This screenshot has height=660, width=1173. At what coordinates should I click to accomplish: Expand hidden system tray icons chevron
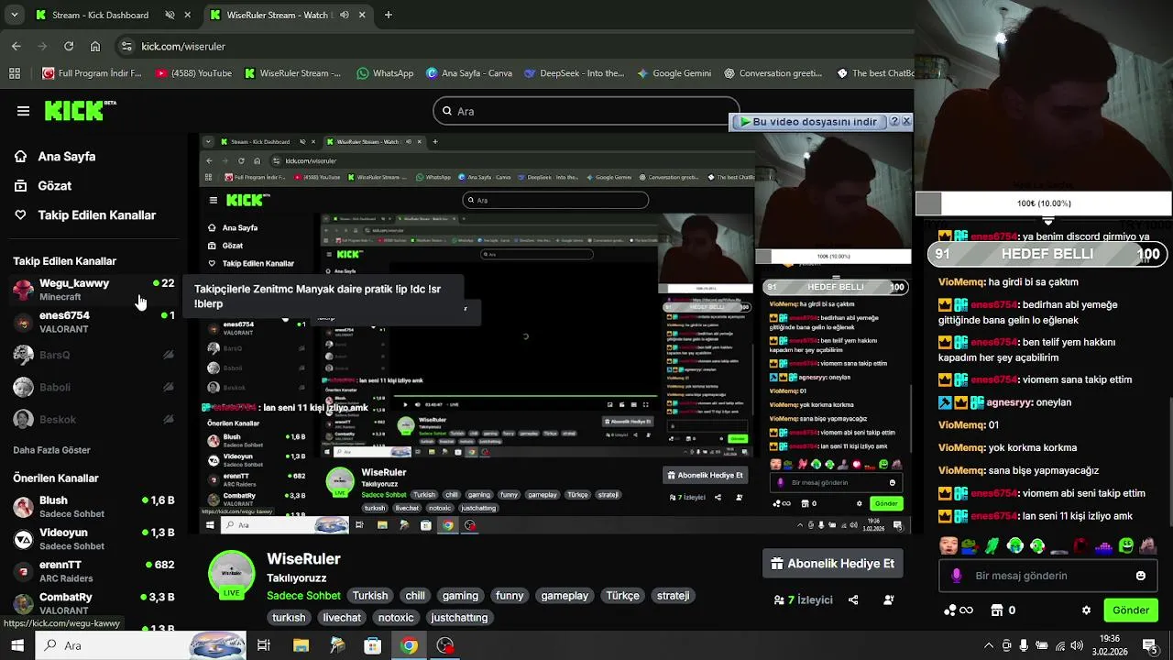[x=988, y=645]
